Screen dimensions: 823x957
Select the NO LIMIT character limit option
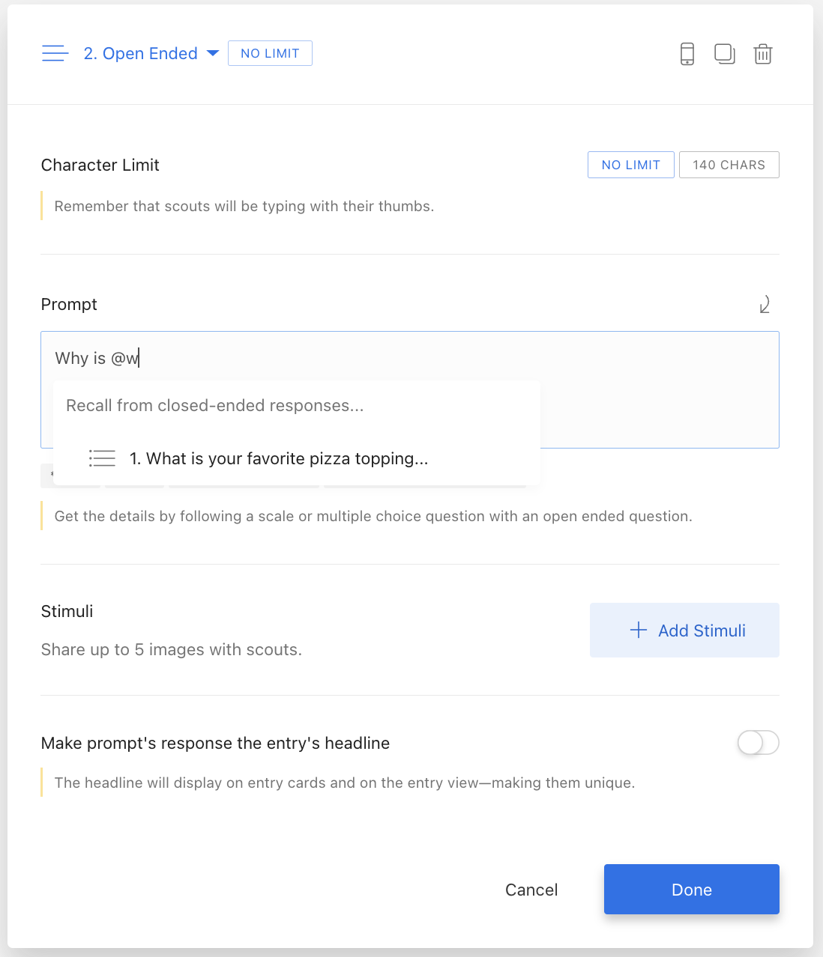point(631,165)
